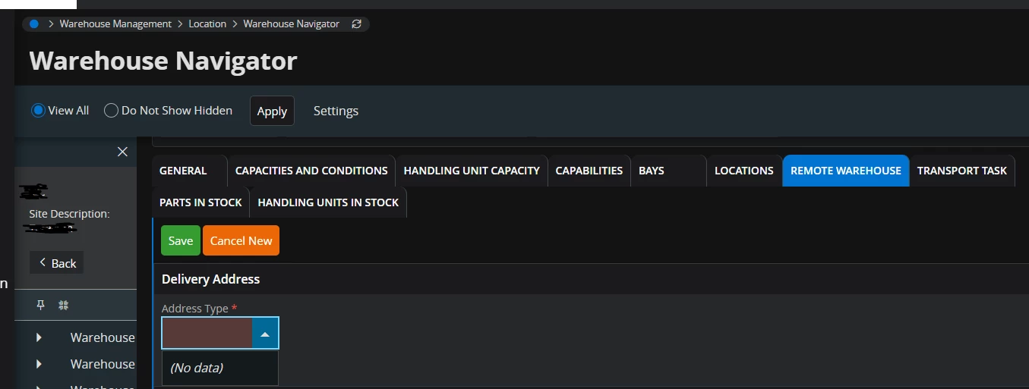This screenshot has height=389, width=1029.
Task: Click inside the Address Type input field
Action: [207, 333]
